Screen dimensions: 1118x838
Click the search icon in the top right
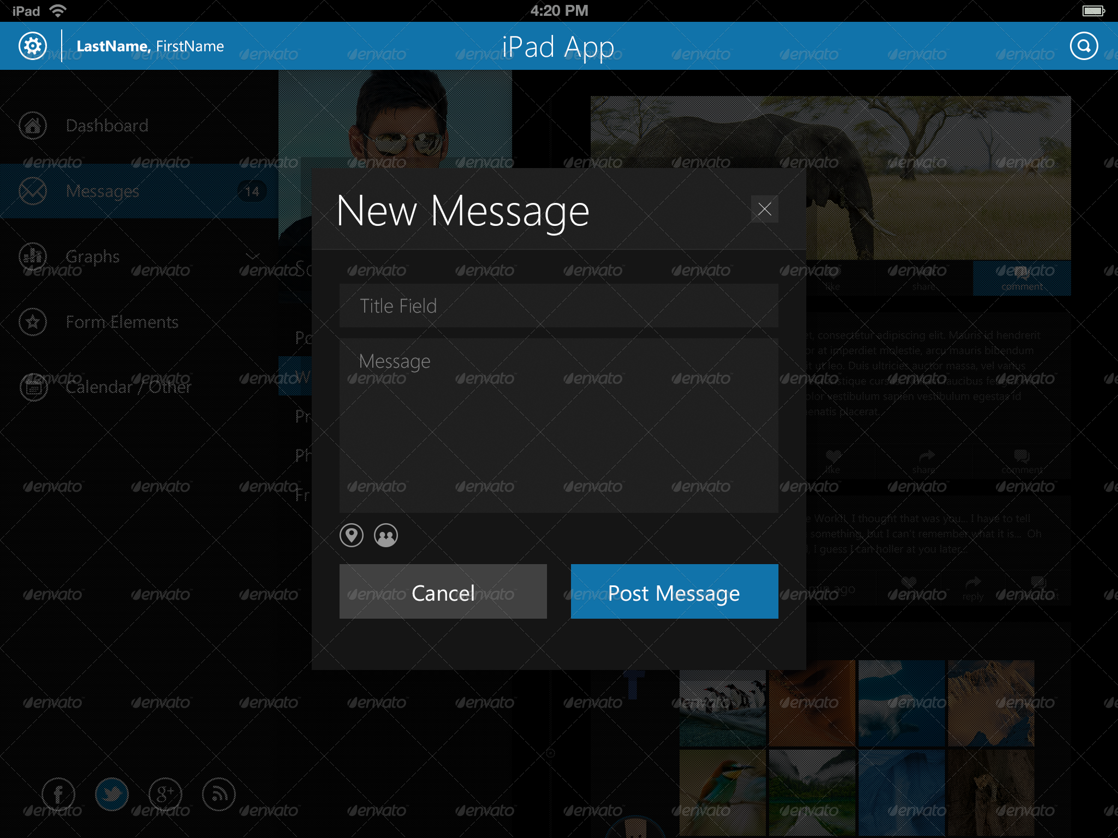pyautogui.click(x=1084, y=46)
